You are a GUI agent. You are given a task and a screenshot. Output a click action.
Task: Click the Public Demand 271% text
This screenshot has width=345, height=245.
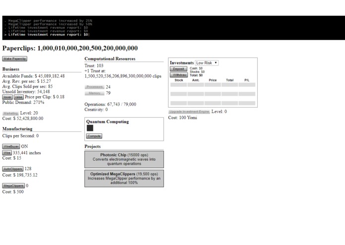point(23,102)
